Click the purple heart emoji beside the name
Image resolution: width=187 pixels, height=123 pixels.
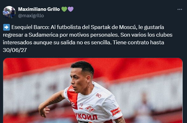coord(71,9)
